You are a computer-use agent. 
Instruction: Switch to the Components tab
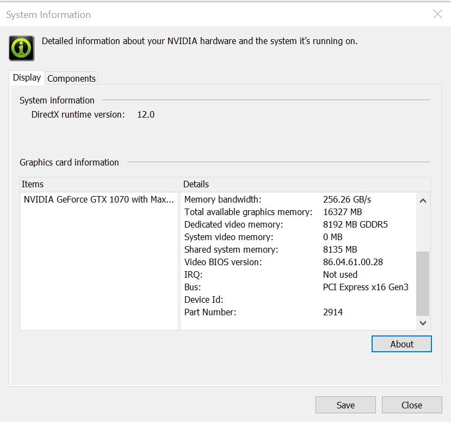coord(71,78)
